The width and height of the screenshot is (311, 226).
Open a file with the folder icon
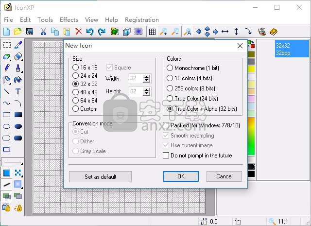point(18,32)
